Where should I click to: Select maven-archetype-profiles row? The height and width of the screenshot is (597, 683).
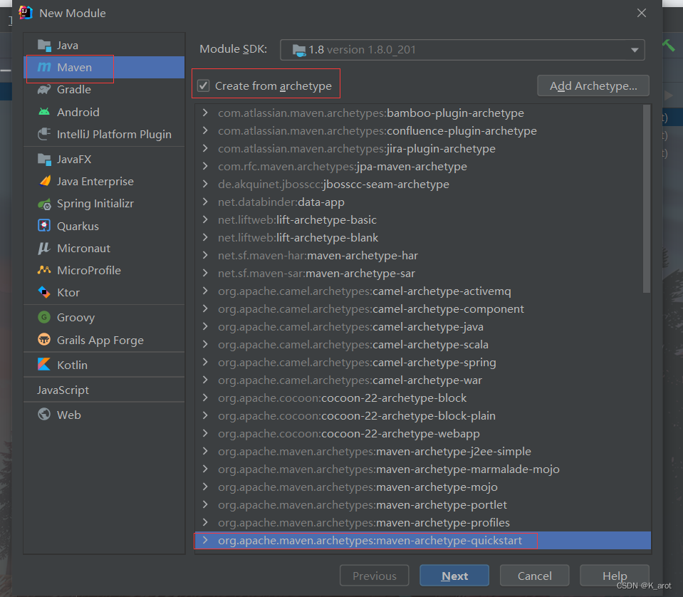tap(422, 522)
